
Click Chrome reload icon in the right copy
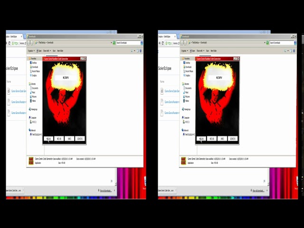[x=162, y=43]
